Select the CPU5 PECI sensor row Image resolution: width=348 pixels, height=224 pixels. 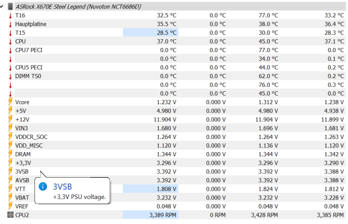tap(176, 68)
